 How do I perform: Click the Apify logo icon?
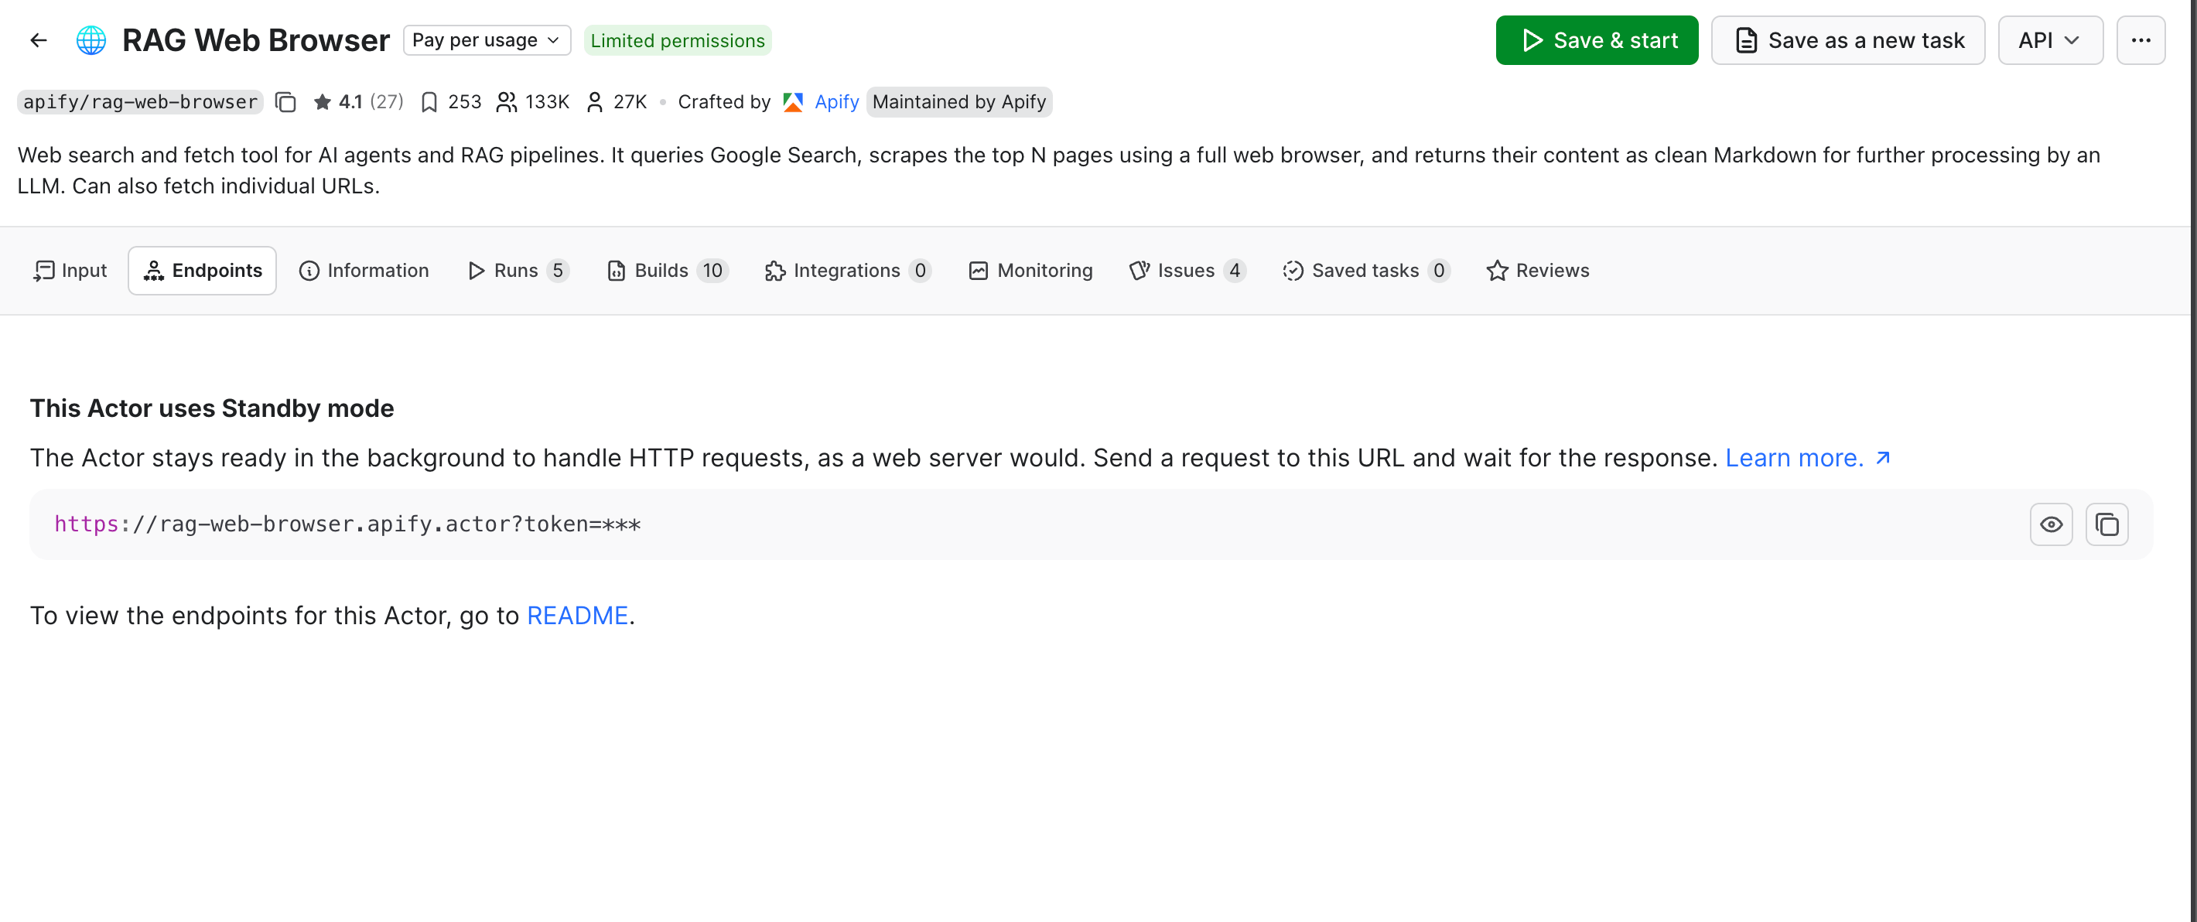point(793,102)
